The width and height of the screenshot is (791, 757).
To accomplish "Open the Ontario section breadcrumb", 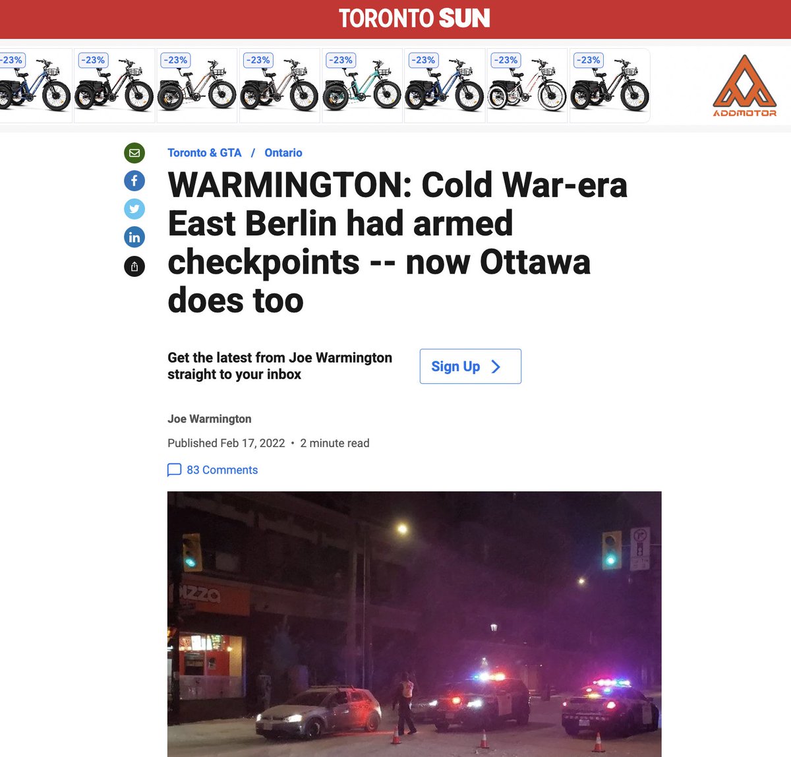I will (283, 152).
